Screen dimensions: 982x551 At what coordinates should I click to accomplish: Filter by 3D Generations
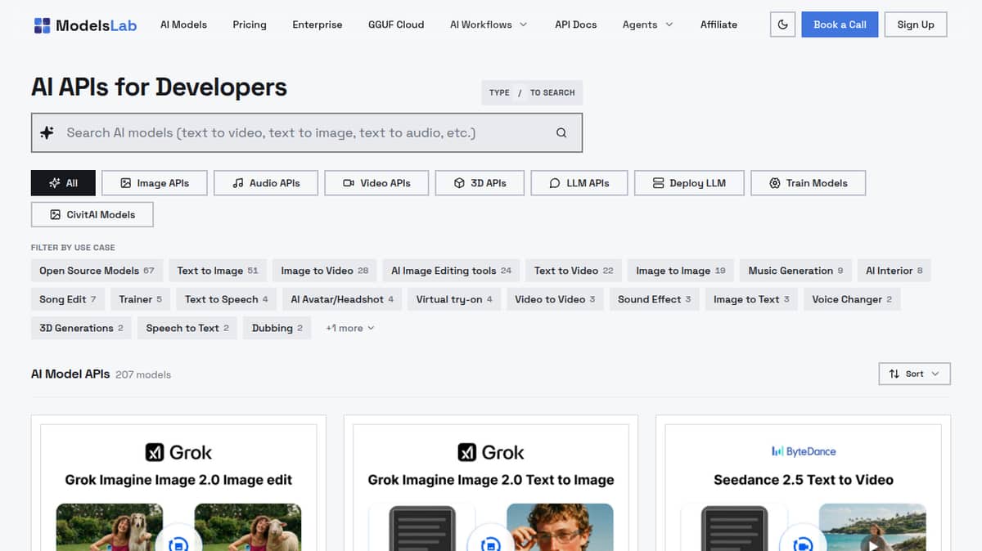(x=81, y=328)
